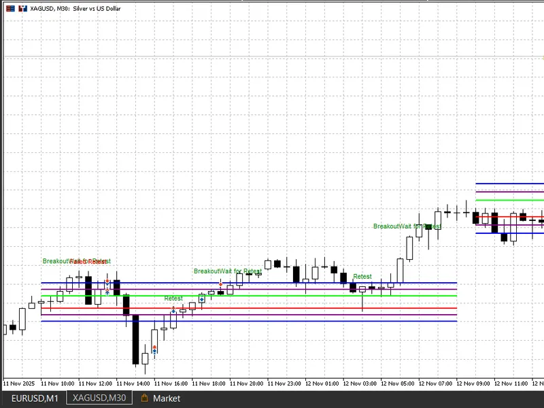Click the 12 Nov 03:00 time axis label

tap(360, 384)
